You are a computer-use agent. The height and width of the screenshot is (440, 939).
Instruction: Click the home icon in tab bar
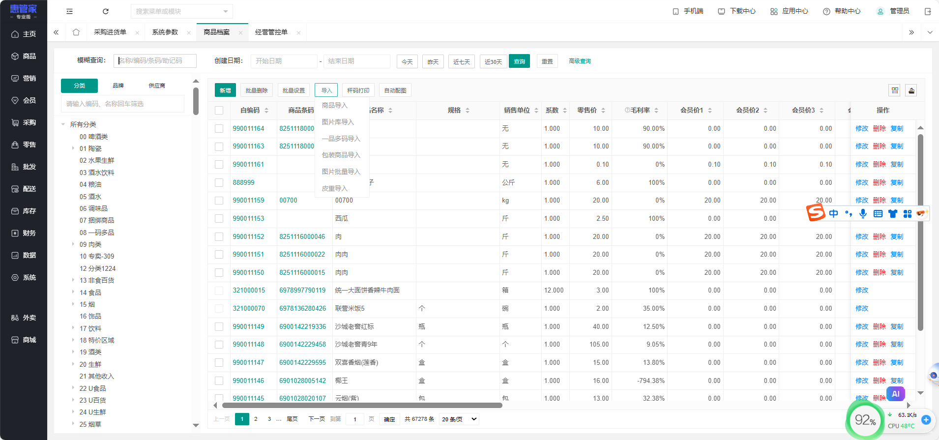pos(76,32)
